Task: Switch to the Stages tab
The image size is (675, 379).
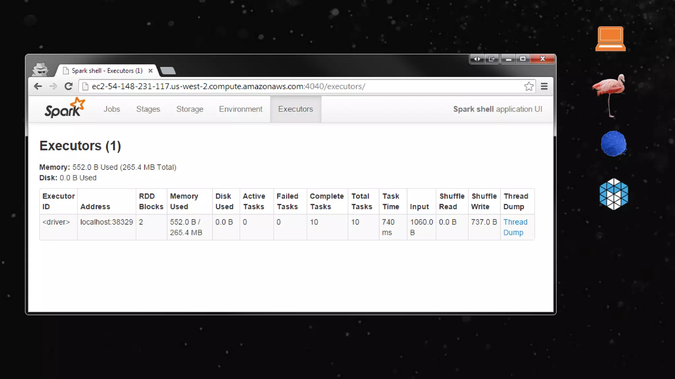Action: click(148, 109)
